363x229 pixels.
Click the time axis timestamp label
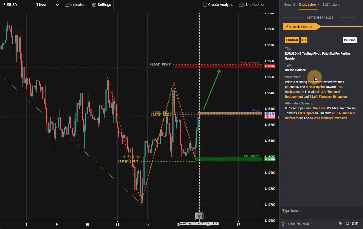tap(199, 223)
